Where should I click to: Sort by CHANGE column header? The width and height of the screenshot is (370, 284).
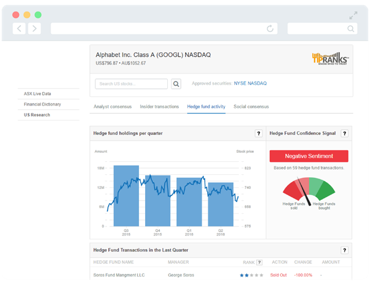[303, 262]
